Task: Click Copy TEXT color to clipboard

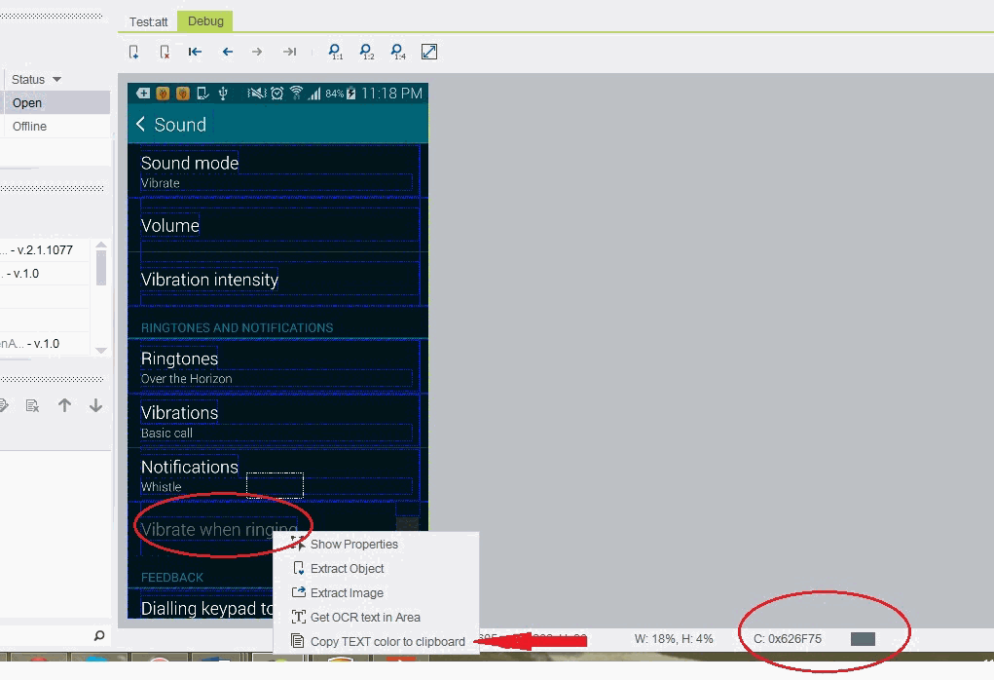Action: coord(387,642)
